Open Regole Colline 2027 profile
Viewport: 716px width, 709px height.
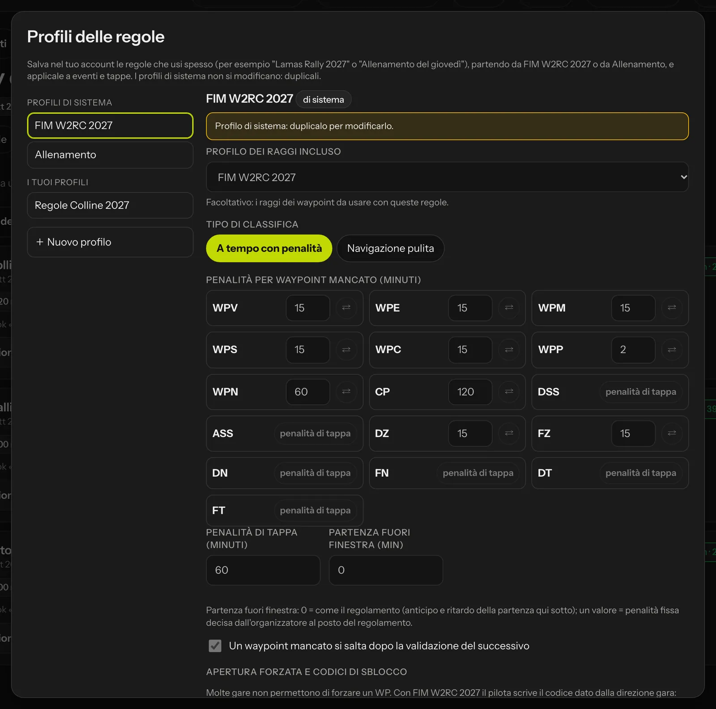[110, 205]
